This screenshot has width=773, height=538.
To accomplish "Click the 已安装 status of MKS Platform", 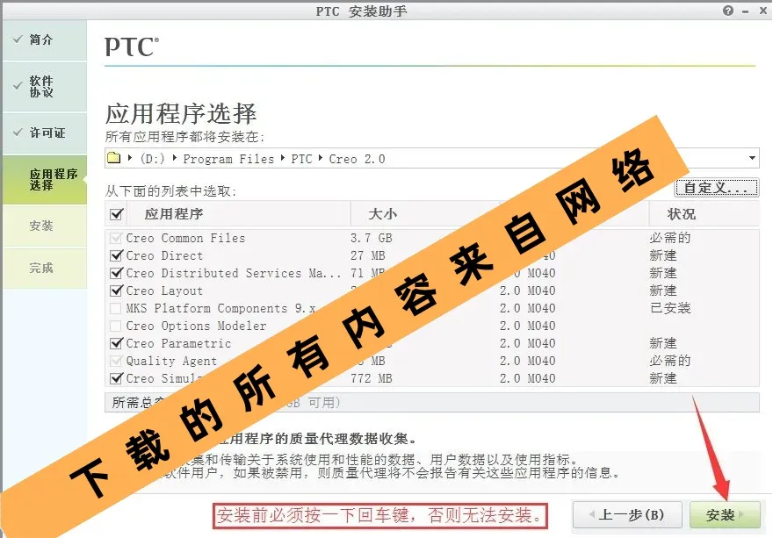I will [x=670, y=308].
